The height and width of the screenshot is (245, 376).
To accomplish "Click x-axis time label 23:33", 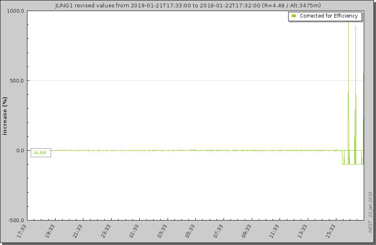I will coord(106,231).
